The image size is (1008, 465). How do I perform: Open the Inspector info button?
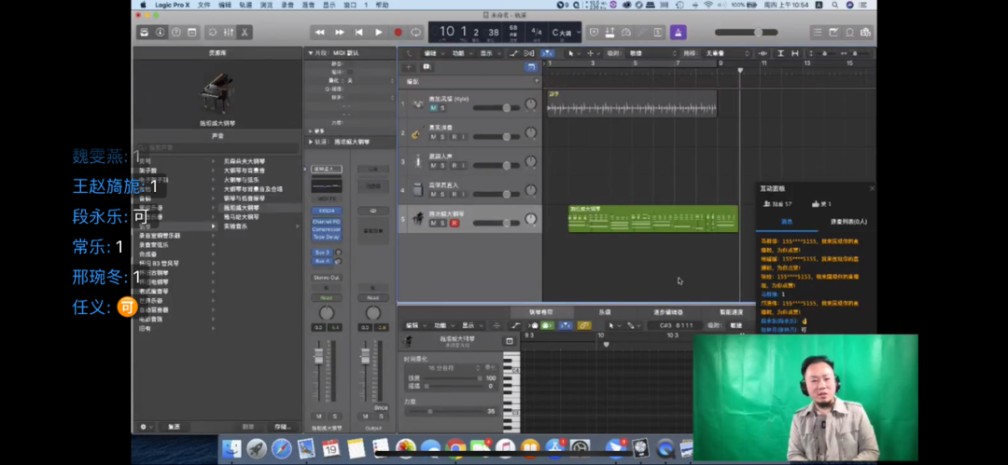click(161, 32)
